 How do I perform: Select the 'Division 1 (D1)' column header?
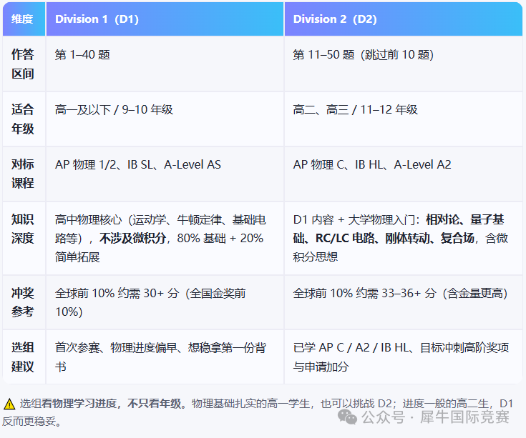[165, 19]
